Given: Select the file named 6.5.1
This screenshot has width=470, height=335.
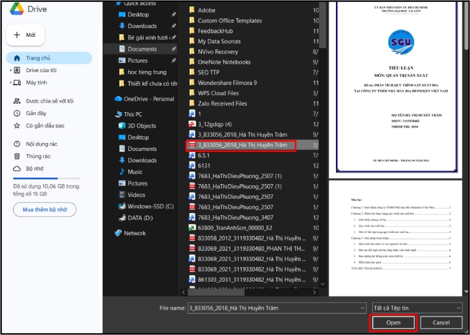Looking at the screenshot, I should (x=203, y=155).
